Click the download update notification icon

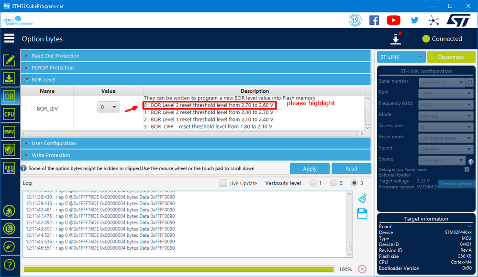pos(396,38)
